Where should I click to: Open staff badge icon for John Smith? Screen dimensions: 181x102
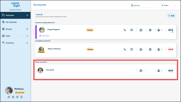141,71
